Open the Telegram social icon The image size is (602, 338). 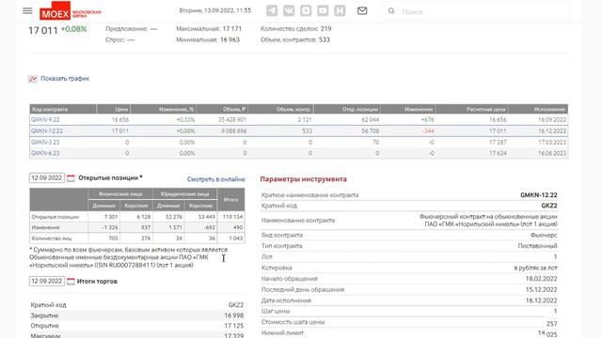point(272,10)
